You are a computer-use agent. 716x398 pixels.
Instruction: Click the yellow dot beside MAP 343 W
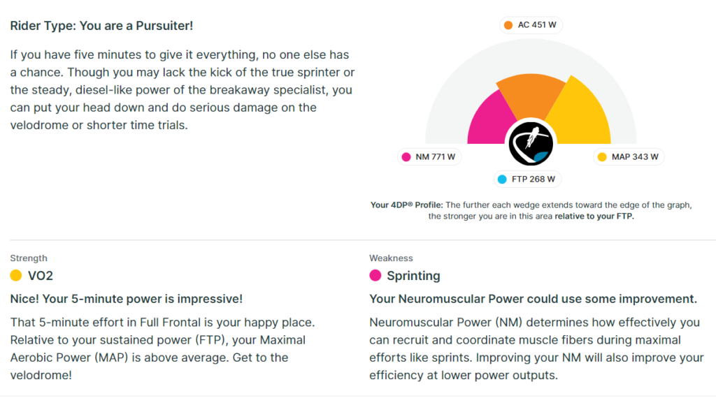[x=602, y=157]
